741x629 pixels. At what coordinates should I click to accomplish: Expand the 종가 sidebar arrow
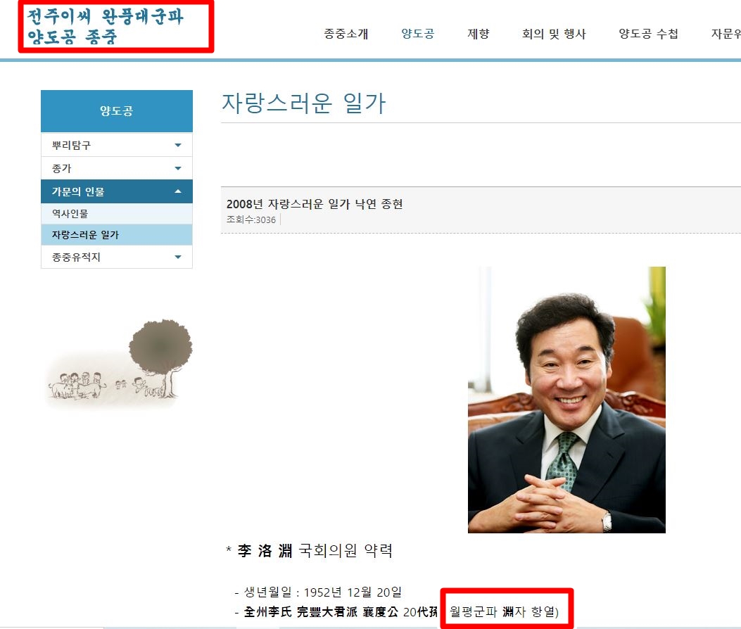pos(178,168)
